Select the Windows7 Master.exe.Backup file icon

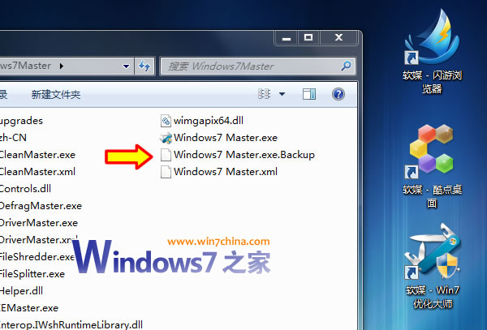coord(166,155)
